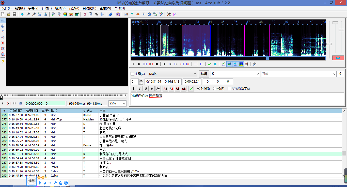Open Automation manager icon

click(110, 14)
